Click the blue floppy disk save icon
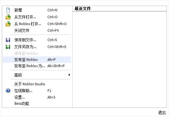Screen dimensions: 169x117 click(x=8, y=40)
